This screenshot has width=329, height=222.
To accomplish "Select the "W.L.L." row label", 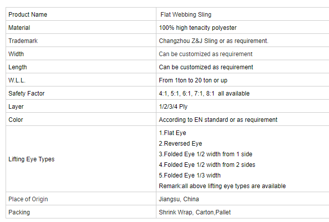I will click(x=18, y=80).
